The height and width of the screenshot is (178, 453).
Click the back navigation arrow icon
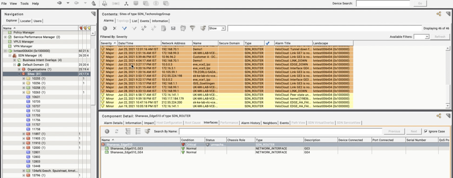point(59,3)
